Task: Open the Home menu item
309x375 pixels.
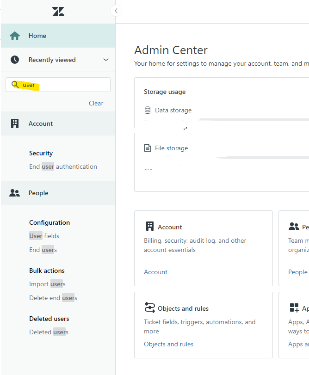Action: 37,36
